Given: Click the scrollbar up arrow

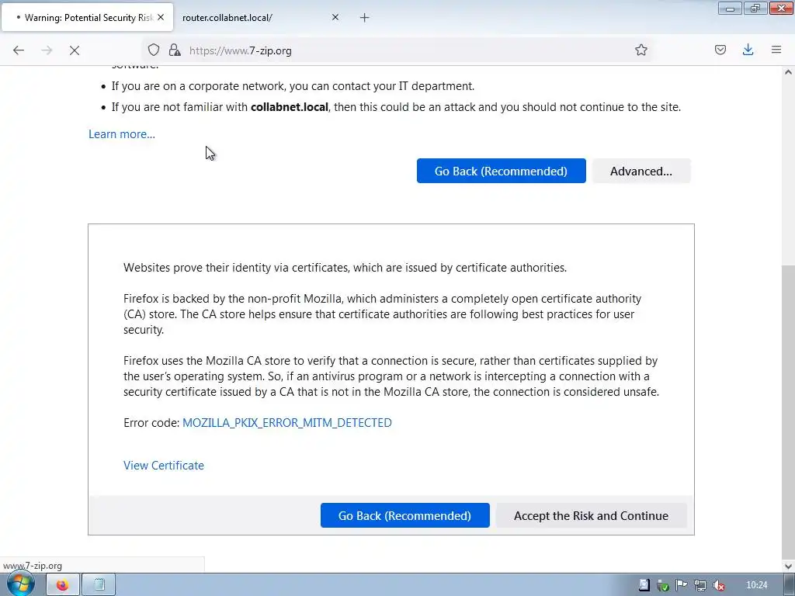Looking at the screenshot, I should (x=788, y=72).
